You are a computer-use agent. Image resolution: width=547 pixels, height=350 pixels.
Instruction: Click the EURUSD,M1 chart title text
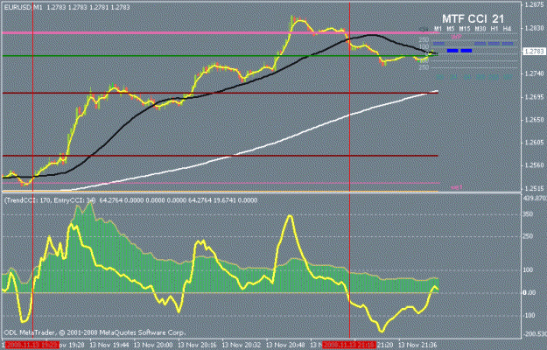coord(24,7)
